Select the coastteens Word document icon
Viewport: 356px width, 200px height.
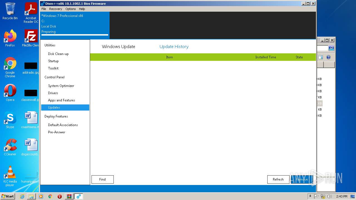tap(31, 120)
